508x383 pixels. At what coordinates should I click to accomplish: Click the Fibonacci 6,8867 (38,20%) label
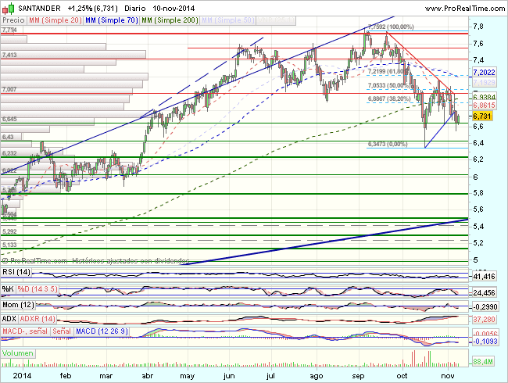(x=389, y=98)
